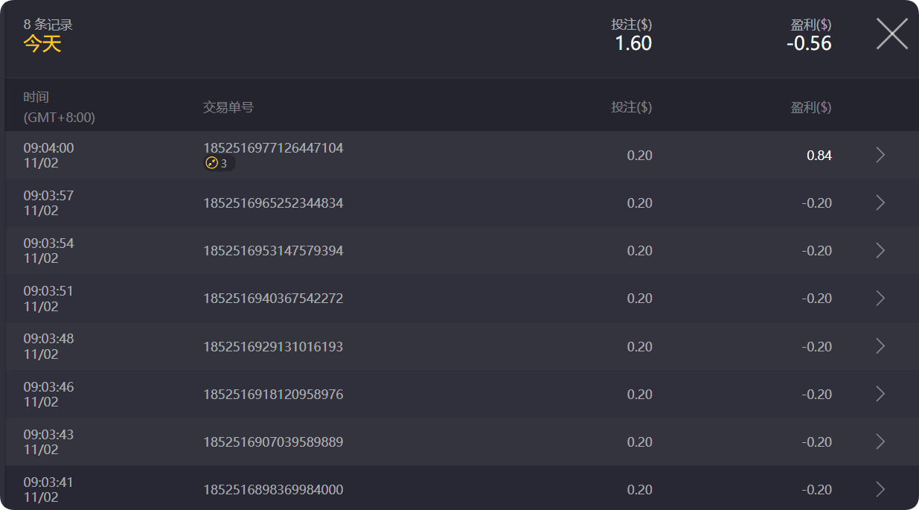
Task: Click chevron arrow on the 09:03:51 row
Action: [x=880, y=298]
